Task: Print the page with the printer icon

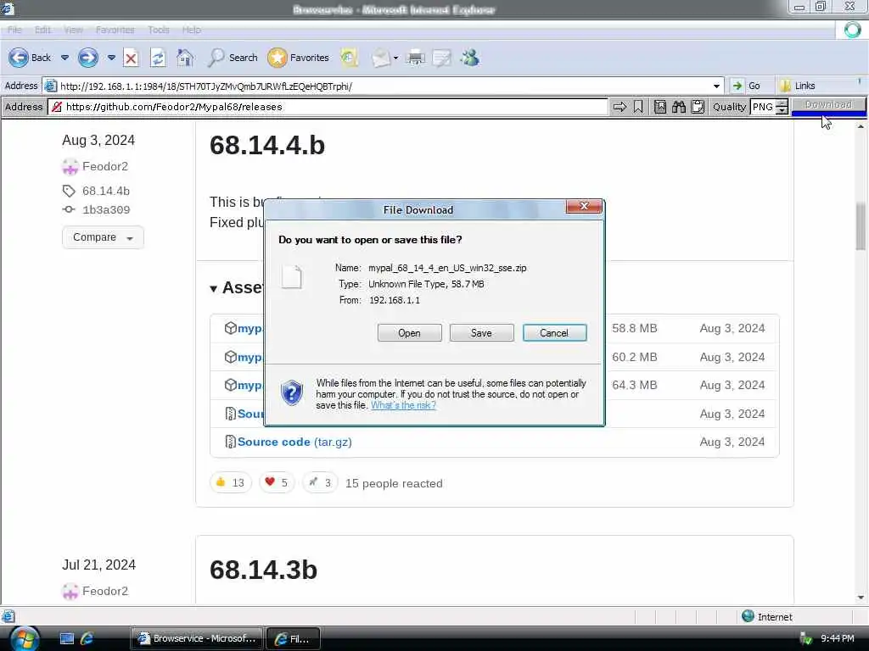Action: coord(415,58)
